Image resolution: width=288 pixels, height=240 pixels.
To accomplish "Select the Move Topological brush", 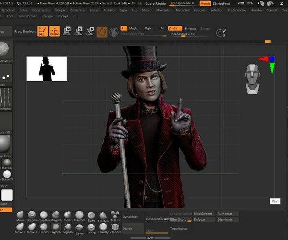I will [x=20, y=228].
